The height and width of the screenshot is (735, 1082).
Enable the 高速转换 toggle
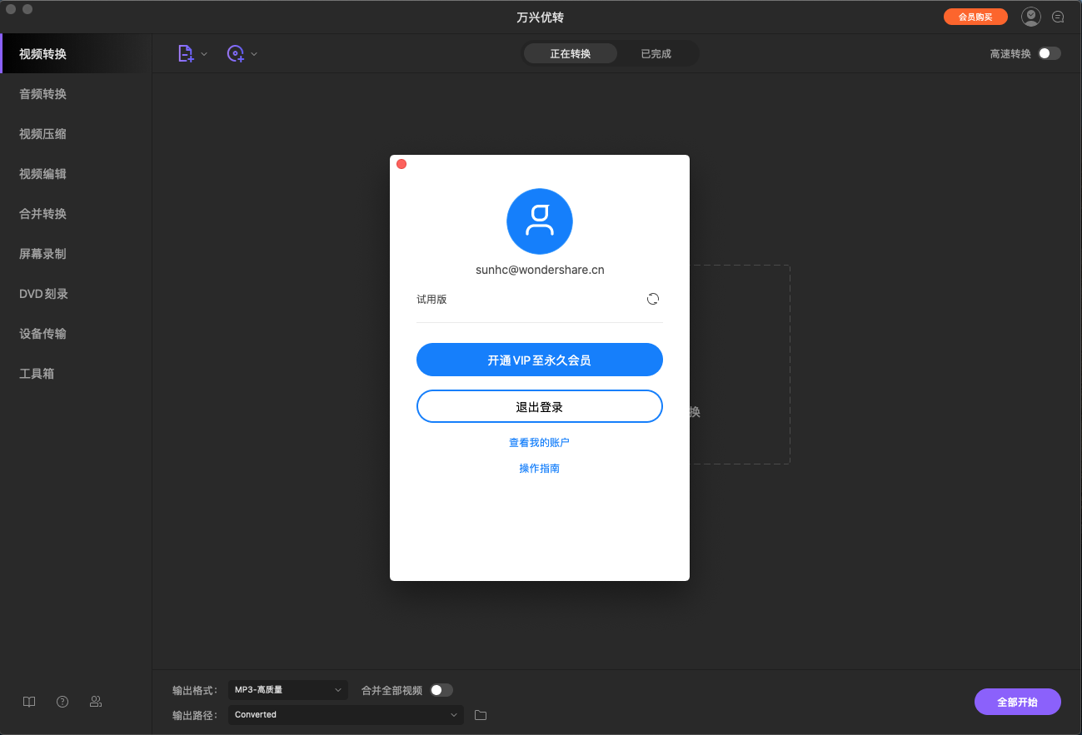tap(1049, 52)
